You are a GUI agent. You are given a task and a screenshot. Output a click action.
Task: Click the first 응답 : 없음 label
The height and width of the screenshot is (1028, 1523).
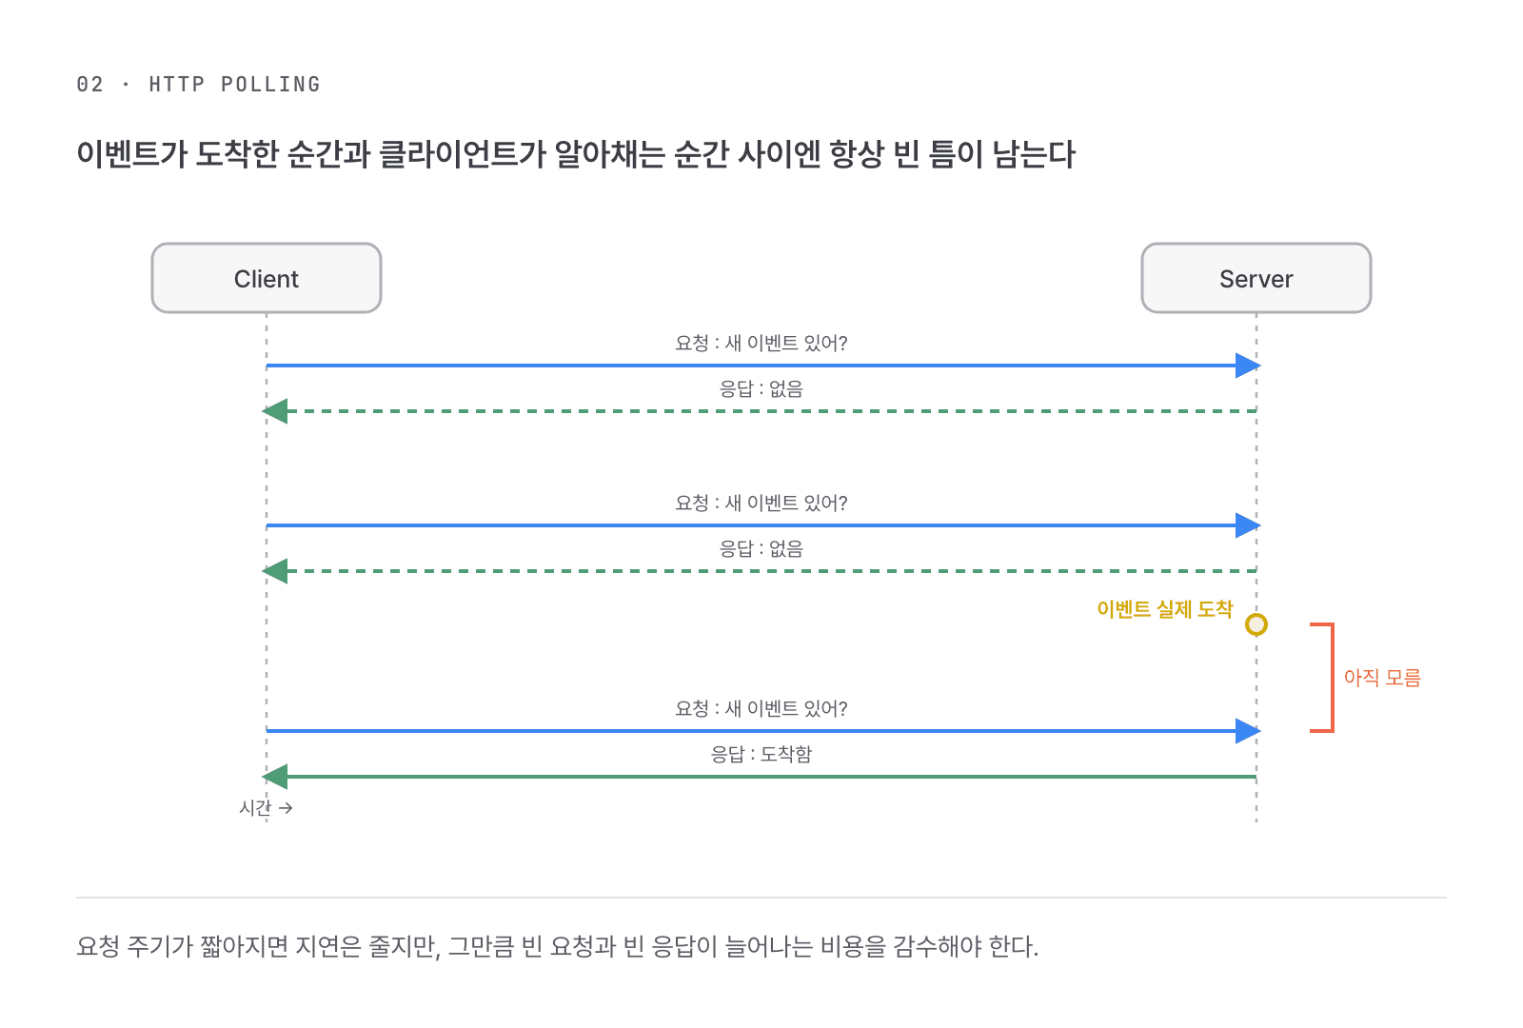point(761,388)
